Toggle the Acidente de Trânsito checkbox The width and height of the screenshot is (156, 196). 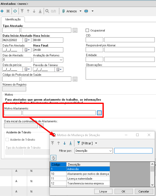tap(7, 139)
